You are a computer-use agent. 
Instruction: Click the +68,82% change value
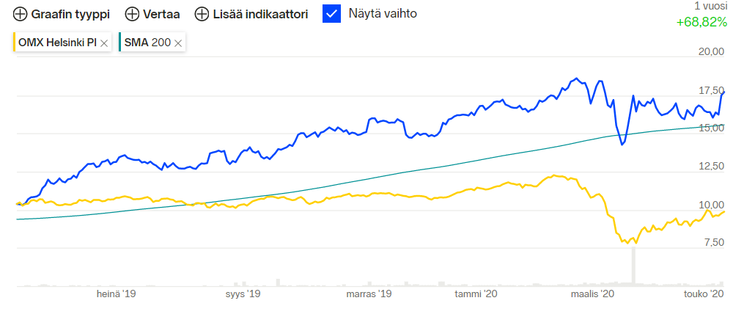[701, 22]
